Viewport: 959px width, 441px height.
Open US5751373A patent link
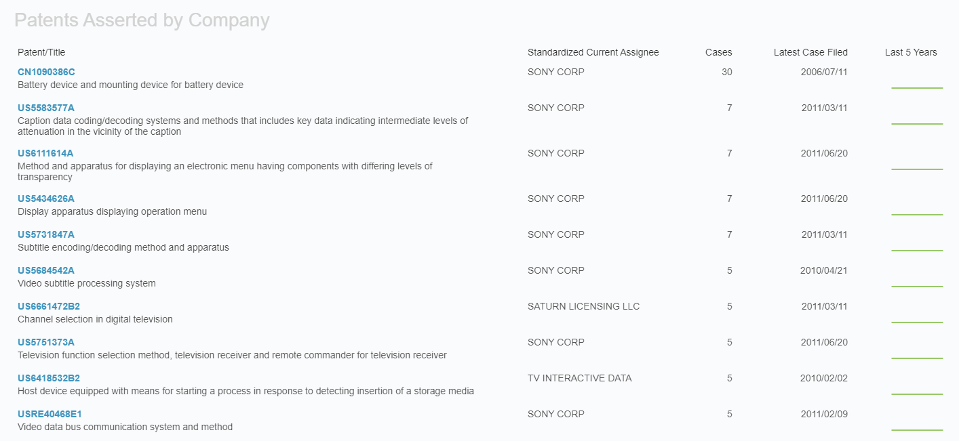coord(46,342)
